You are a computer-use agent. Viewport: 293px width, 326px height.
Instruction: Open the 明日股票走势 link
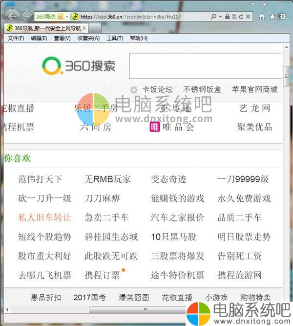tap(244, 237)
